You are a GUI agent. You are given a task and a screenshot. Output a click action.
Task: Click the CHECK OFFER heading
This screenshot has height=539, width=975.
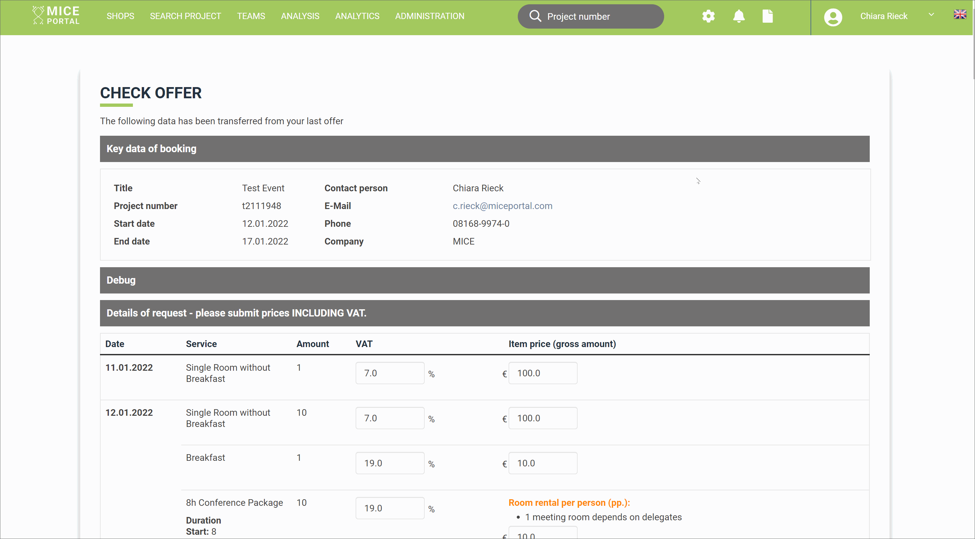click(151, 93)
